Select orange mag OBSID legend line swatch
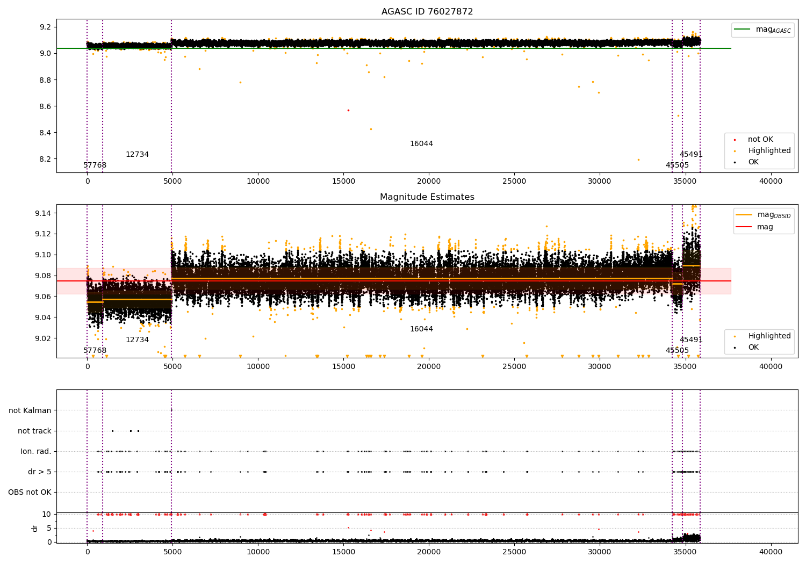Viewport: 806px width, 564px height. 744,215
